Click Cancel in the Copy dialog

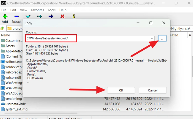coord(153,90)
